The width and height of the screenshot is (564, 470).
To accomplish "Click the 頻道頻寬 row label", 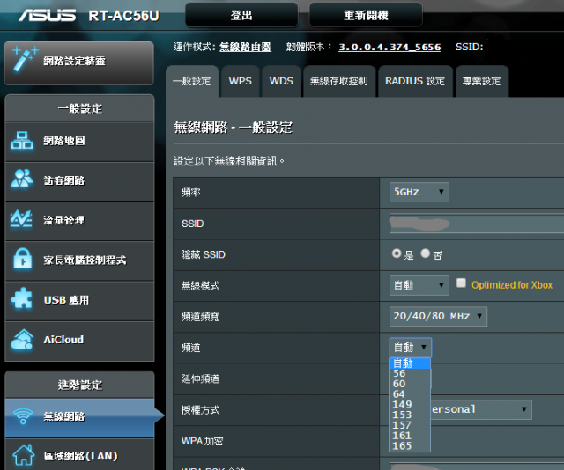I will 200,317.
